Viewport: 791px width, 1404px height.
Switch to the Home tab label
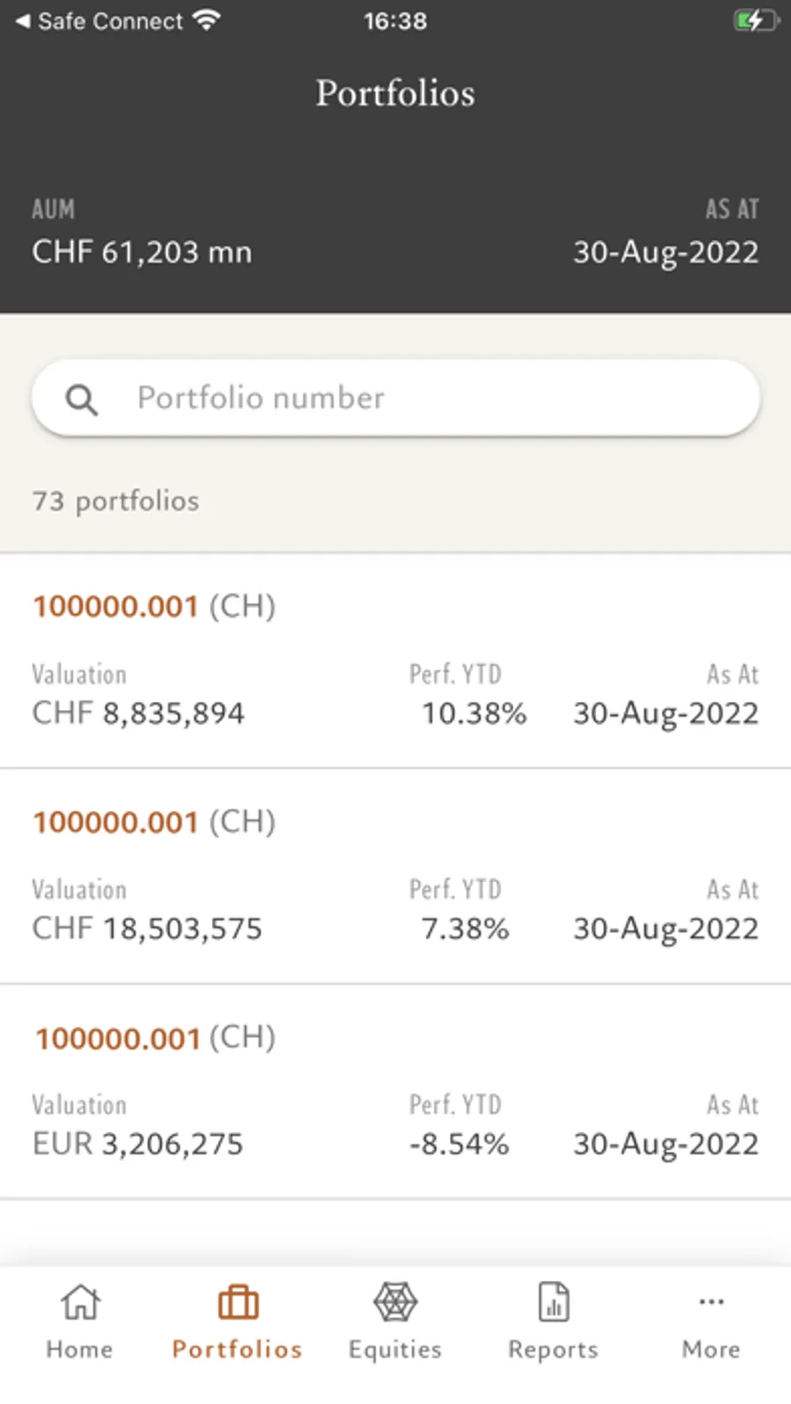pyautogui.click(x=79, y=1350)
